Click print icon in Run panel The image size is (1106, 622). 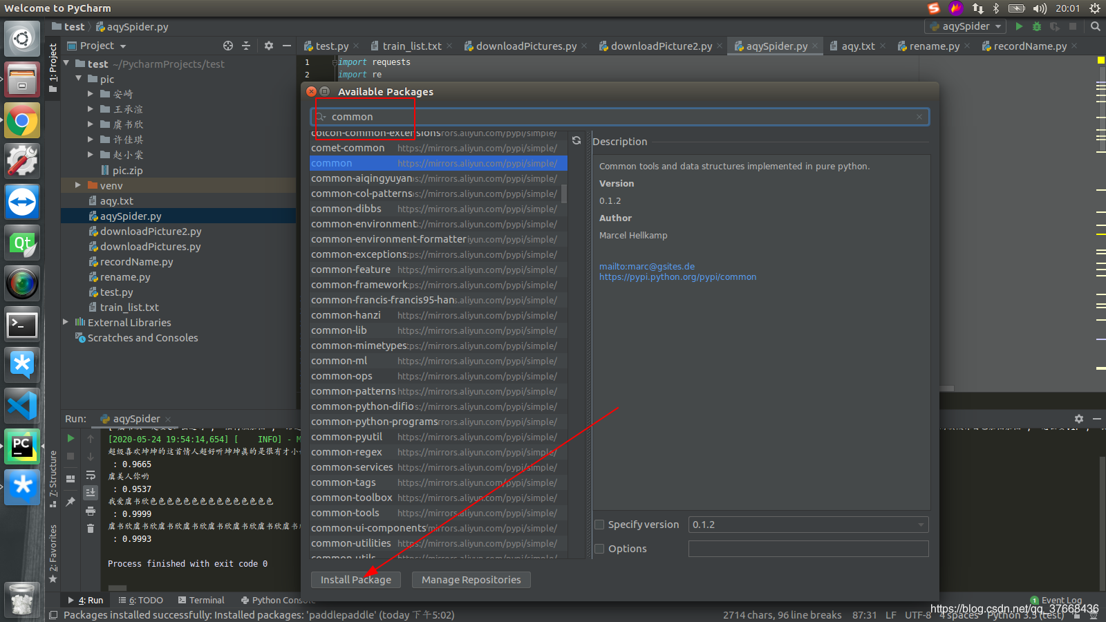[x=91, y=511]
